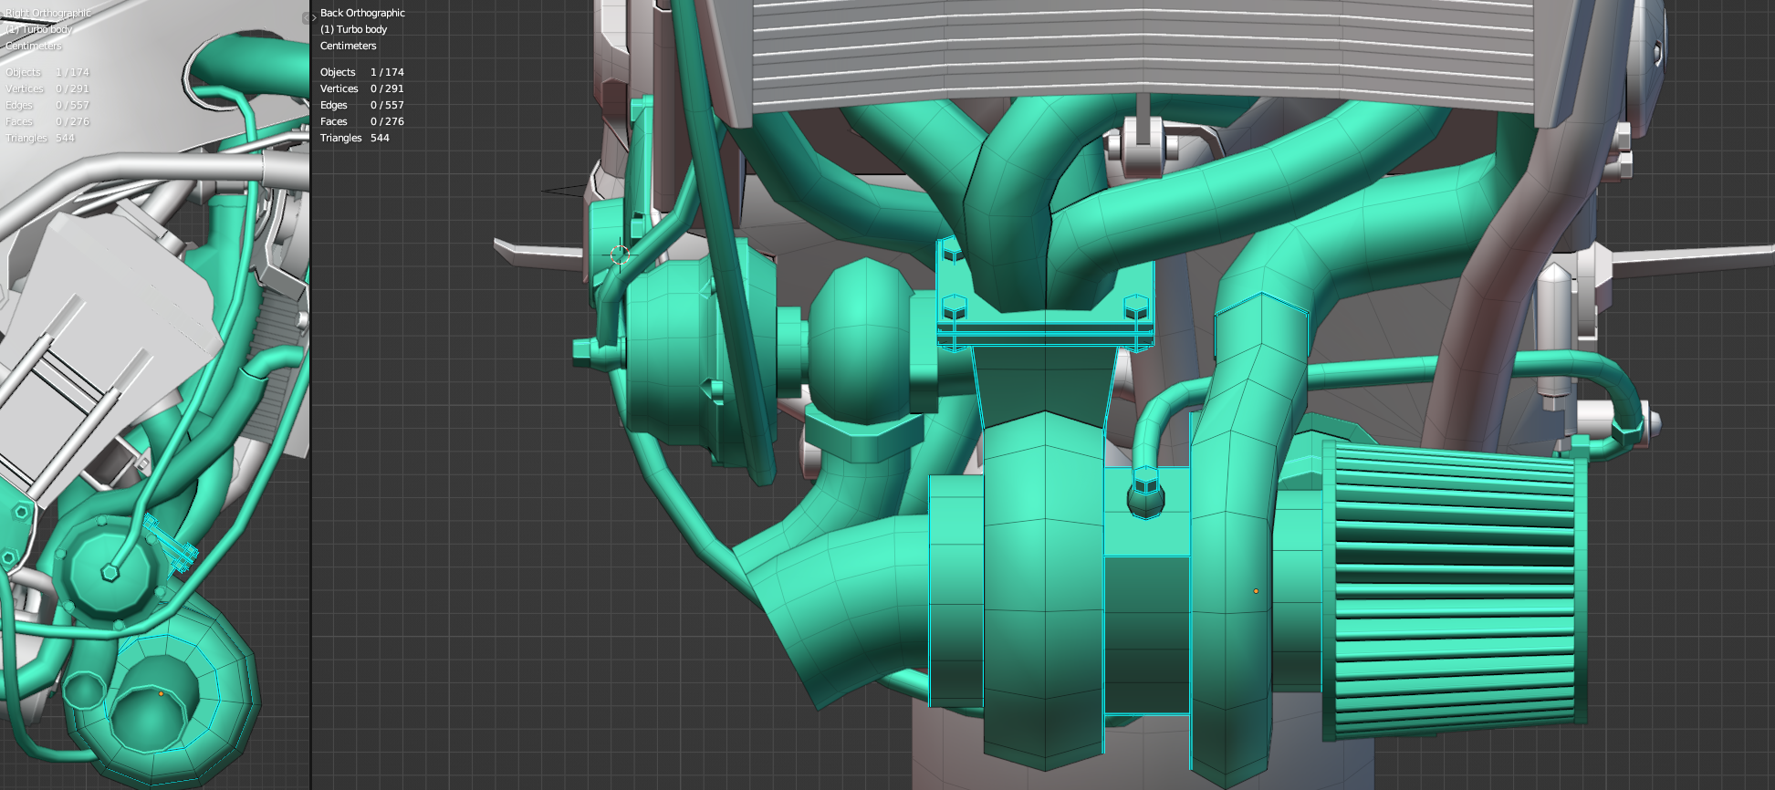Image resolution: width=1775 pixels, height=790 pixels.
Task: Click the Objects count in Right Orthographic viewport
Action: 72,72
